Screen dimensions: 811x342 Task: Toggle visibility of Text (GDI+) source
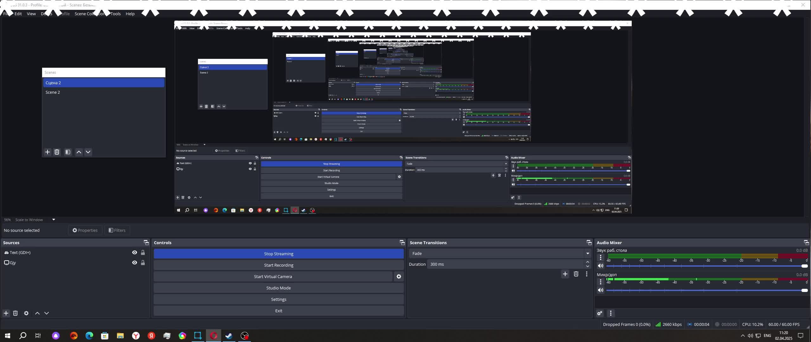click(135, 252)
